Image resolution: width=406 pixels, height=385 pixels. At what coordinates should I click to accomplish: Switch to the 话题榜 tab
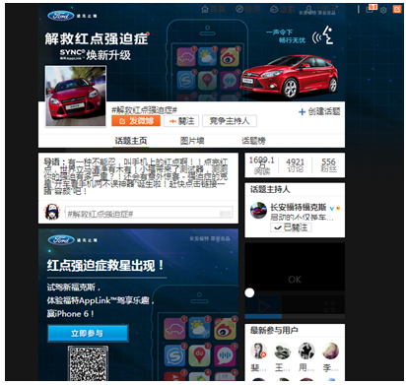pyautogui.click(x=253, y=141)
